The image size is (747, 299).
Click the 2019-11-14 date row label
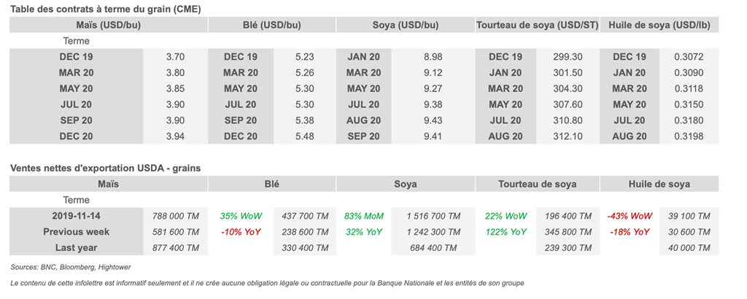click(x=76, y=216)
